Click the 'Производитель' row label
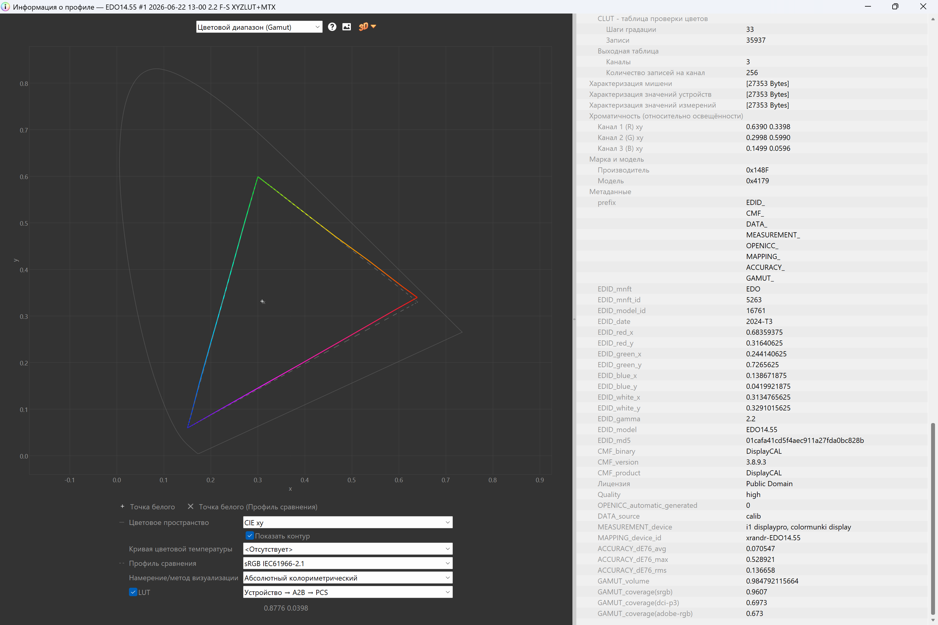The height and width of the screenshot is (625, 938). [623, 170]
